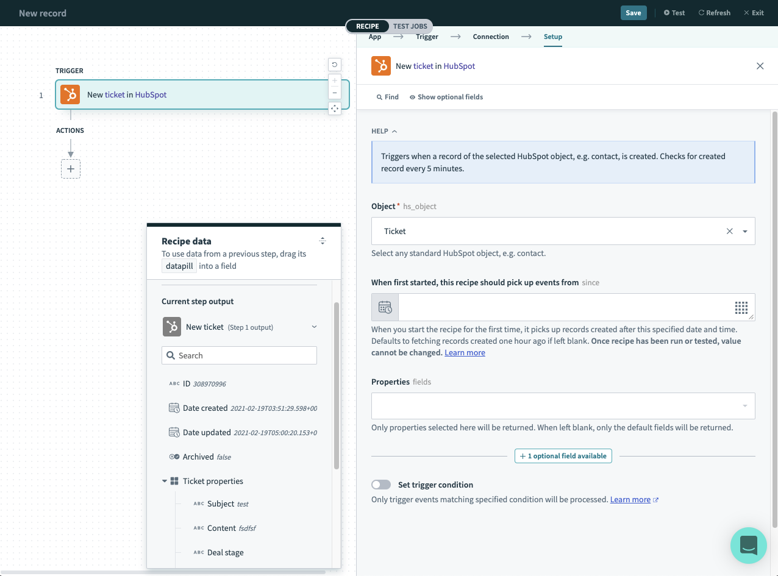The height and width of the screenshot is (576, 778).
Task: Click the Ticket properties grid icon
Action: (174, 481)
